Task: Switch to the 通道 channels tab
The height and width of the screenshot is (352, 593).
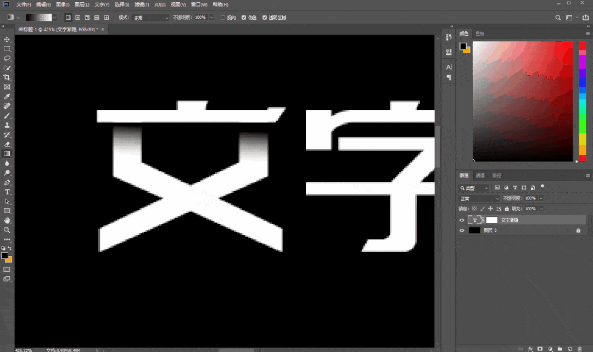Action: (480, 176)
